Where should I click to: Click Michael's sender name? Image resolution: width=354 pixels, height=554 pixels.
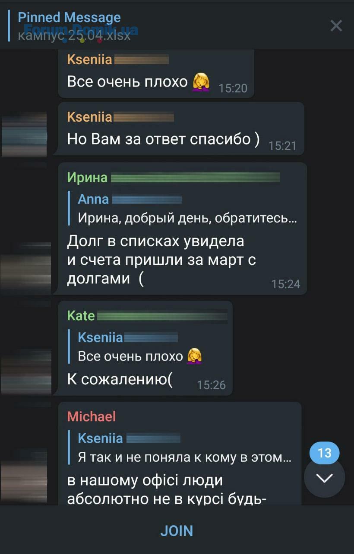tap(92, 416)
